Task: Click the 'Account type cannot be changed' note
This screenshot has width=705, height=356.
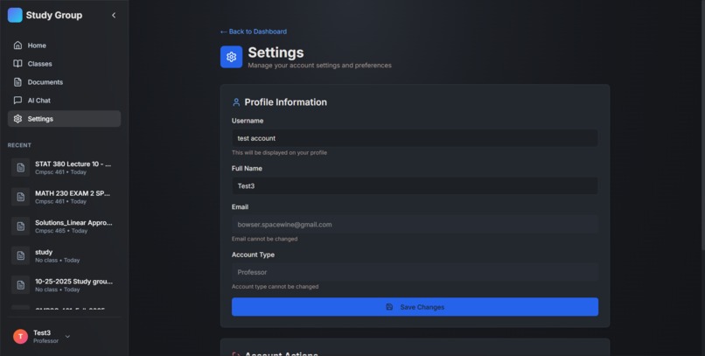Action: point(275,286)
